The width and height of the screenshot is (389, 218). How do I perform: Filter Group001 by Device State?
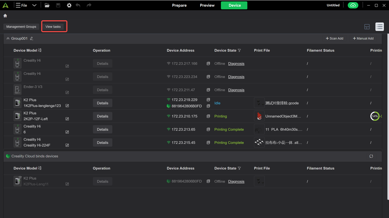tap(239, 50)
